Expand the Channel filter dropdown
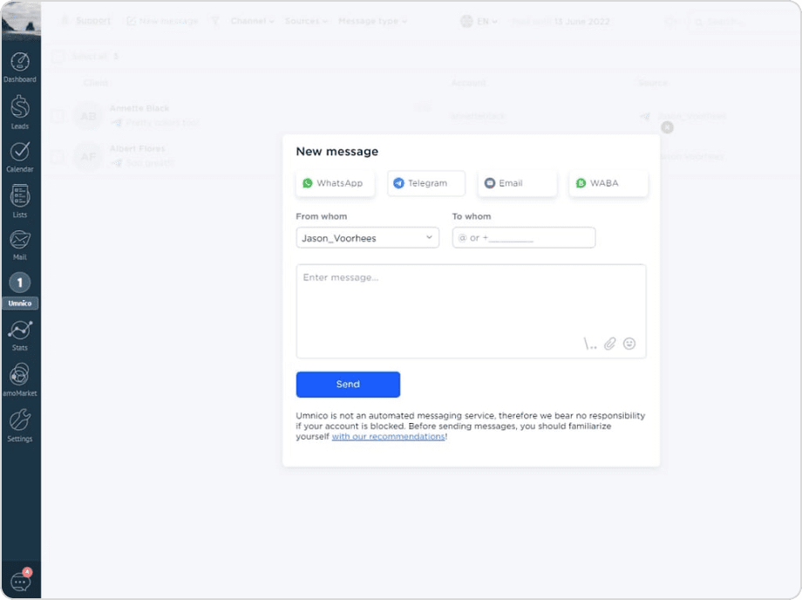The width and height of the screenshot is (802, 600). 251,20
